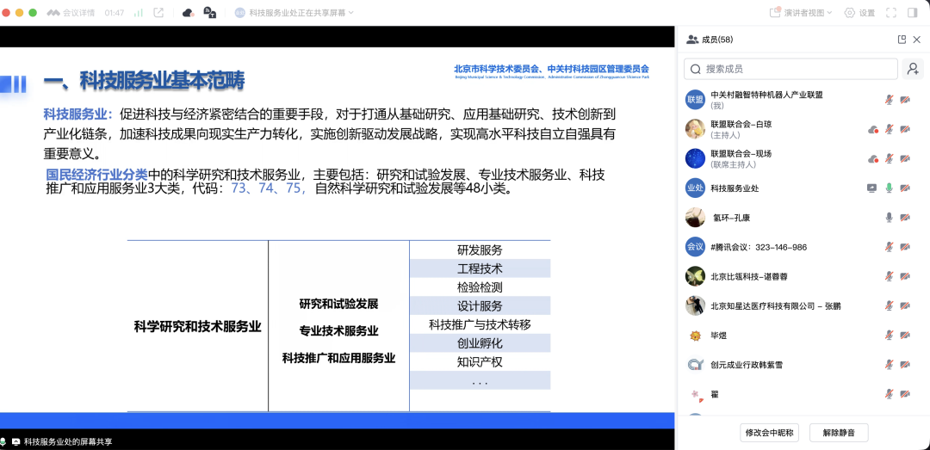Screen dimensions: 930x450
Task: Toggle the side panel icon
Action: [912, 12]
